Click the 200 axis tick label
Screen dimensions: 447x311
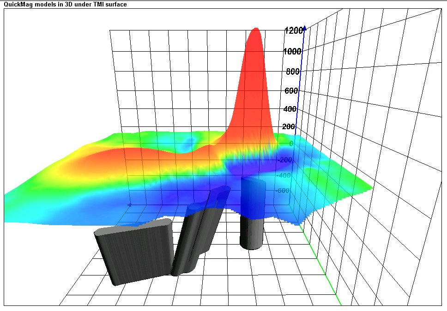(288, 127)
